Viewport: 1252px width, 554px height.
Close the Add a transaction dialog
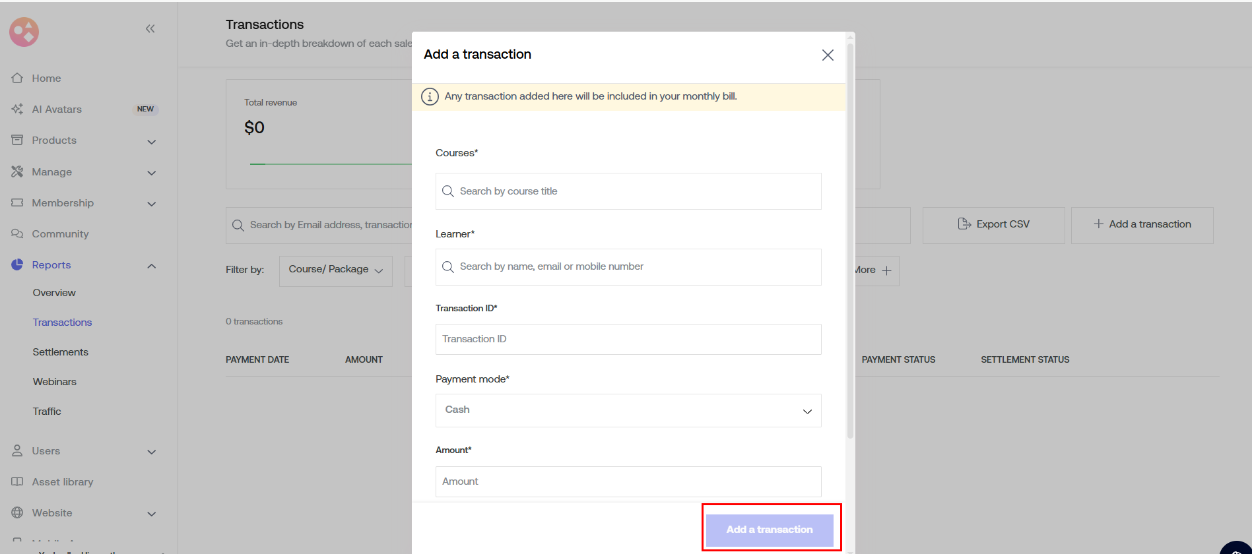[828, 55]
